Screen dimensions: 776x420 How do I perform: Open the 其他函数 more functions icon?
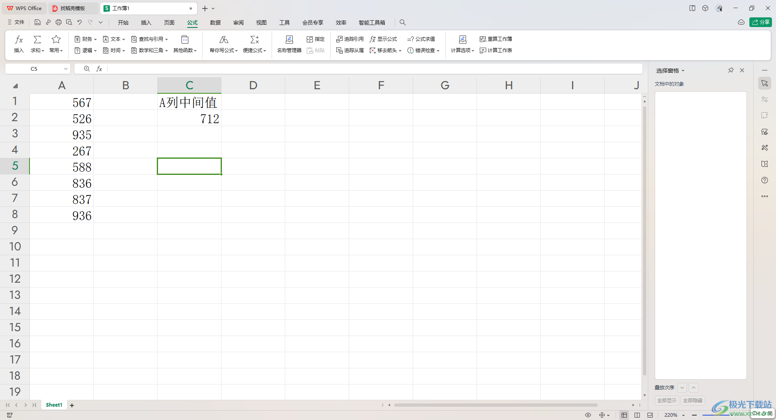pyautogui.click(x=185, y=40)
